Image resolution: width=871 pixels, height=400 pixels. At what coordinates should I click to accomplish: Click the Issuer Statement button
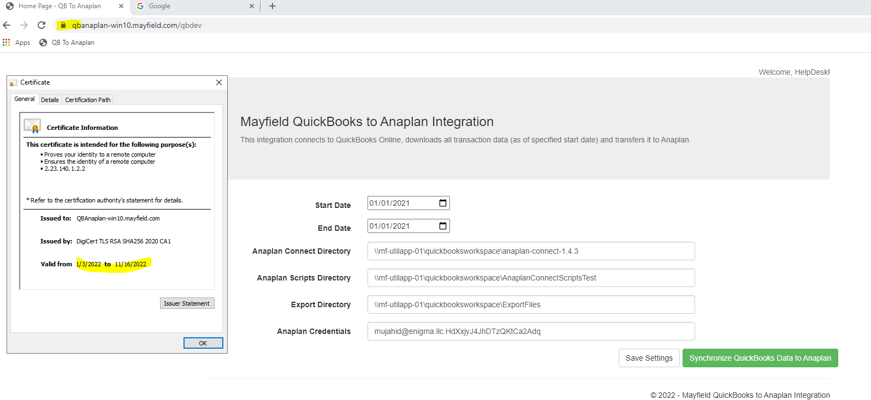point(187,303)
